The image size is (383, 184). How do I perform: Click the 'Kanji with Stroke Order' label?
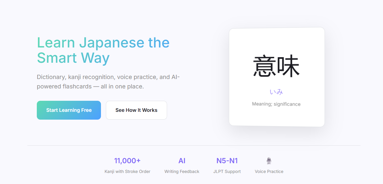click(x=127, y=172)
